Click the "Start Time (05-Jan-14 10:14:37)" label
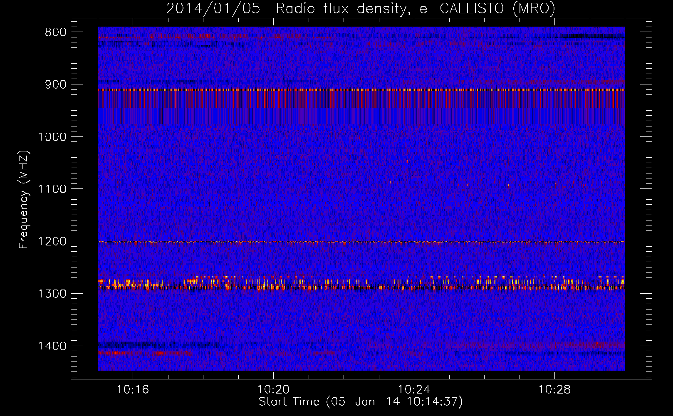The width and height of the screenshot is (673, 416). tap(361, 402)
